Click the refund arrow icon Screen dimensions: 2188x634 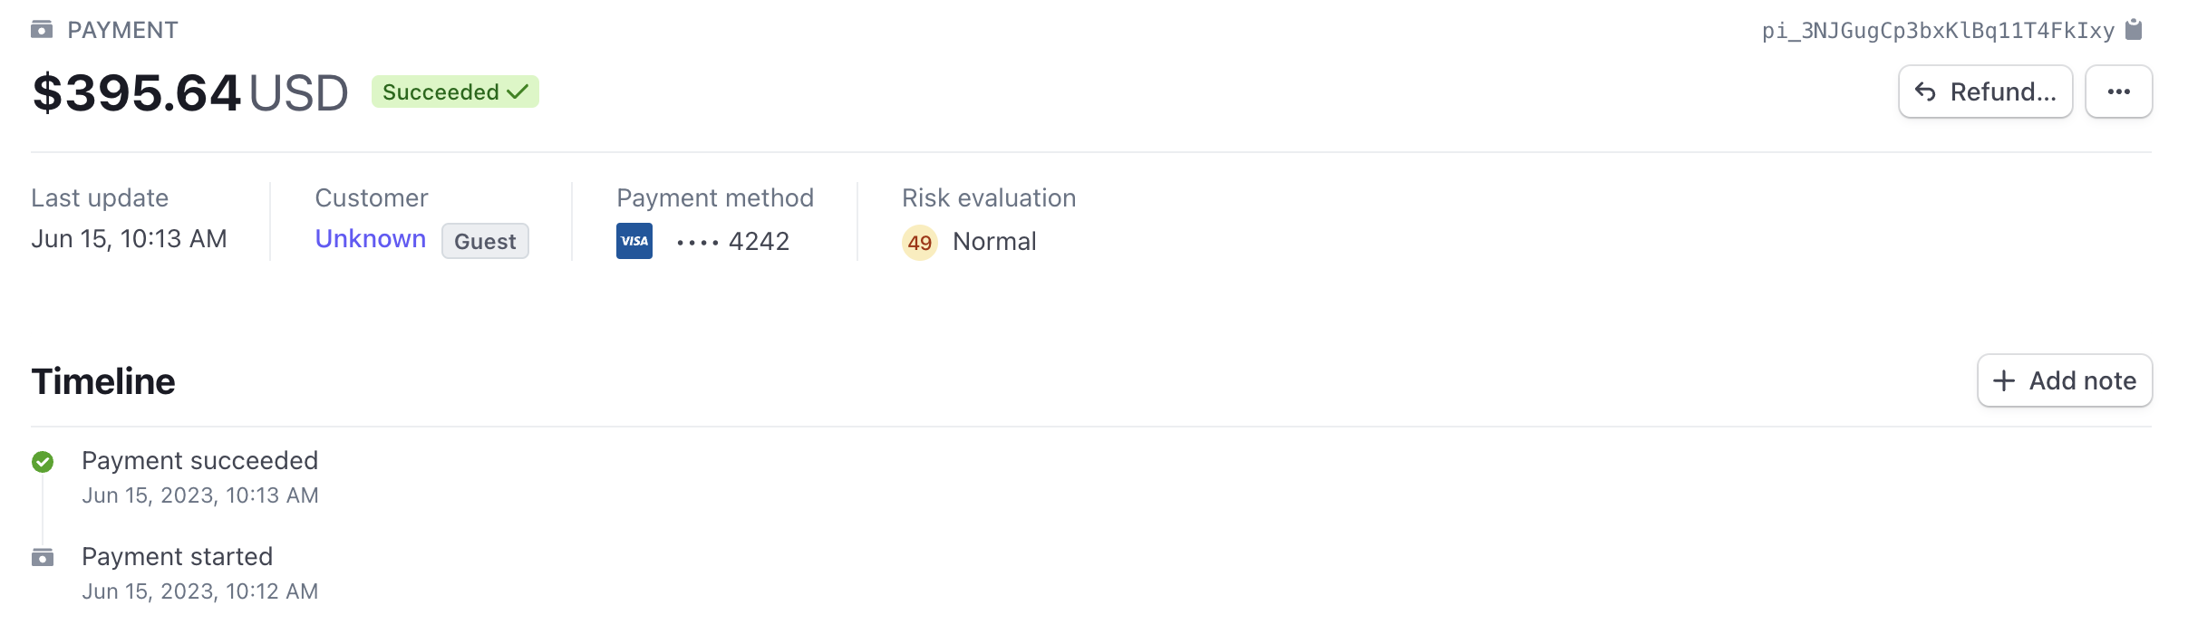coord(1925,91)
